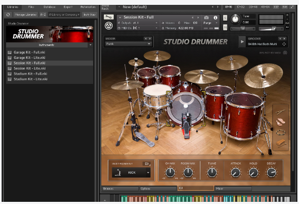The height and width of the screenshot is (204, 299).
Task: Click the groove drag-to-host crosshair icon
Action: point(284,44)
